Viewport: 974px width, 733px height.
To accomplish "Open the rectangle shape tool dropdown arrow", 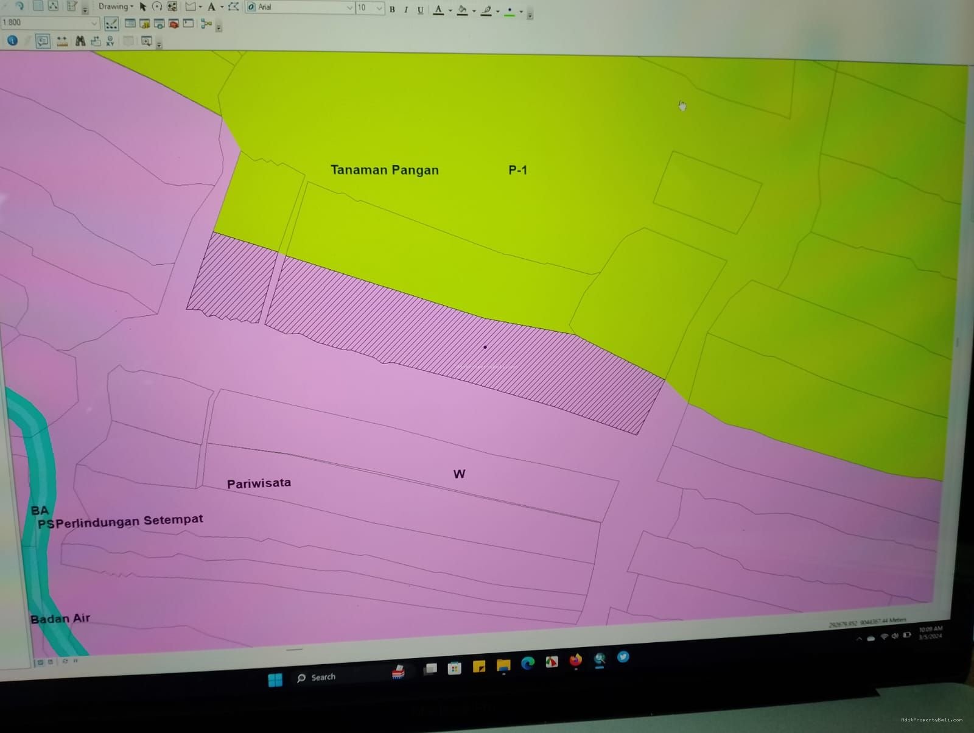I will point(200,7).
